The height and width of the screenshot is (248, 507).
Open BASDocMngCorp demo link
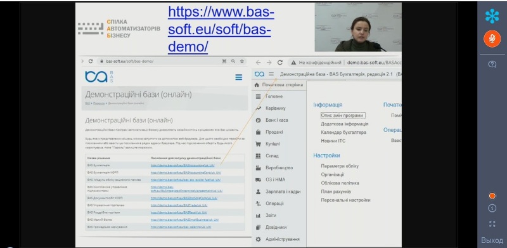pos(184,198)
